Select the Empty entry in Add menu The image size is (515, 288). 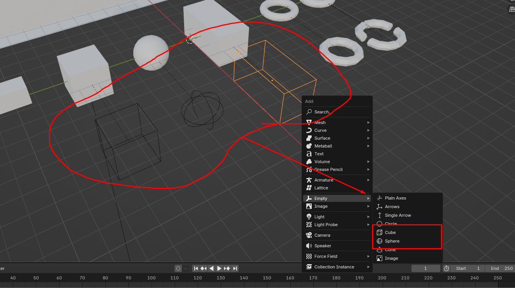coord(337,198)
